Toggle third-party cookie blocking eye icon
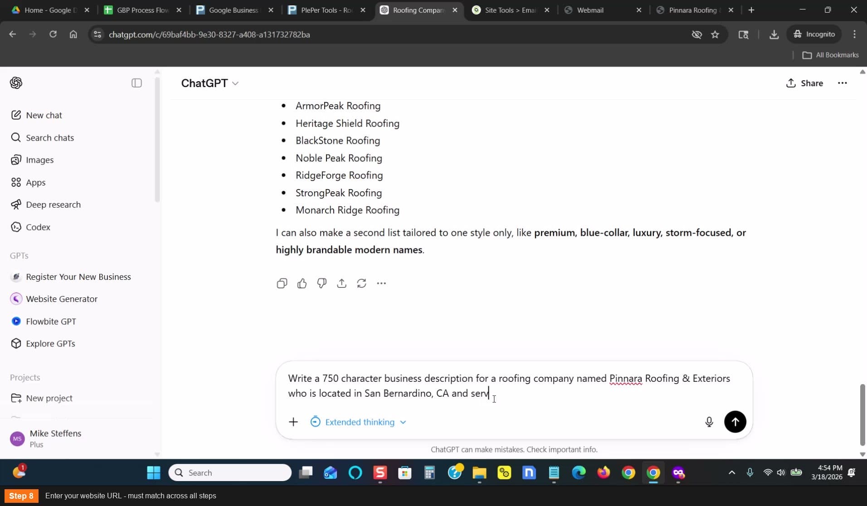867x506 pixels. tap(697, 34)
